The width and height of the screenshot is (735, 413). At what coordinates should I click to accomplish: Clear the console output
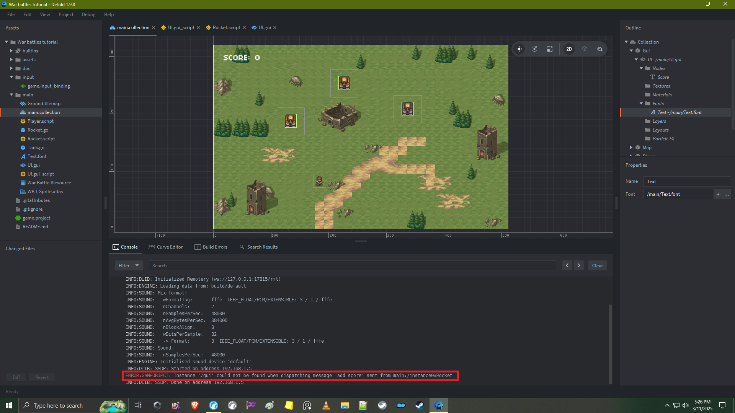pyautogui.click(x=597, y=265)
